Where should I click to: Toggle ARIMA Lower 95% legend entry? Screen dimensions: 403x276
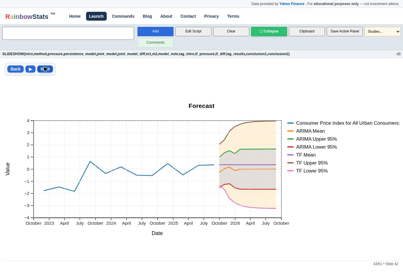coord(312,147)
